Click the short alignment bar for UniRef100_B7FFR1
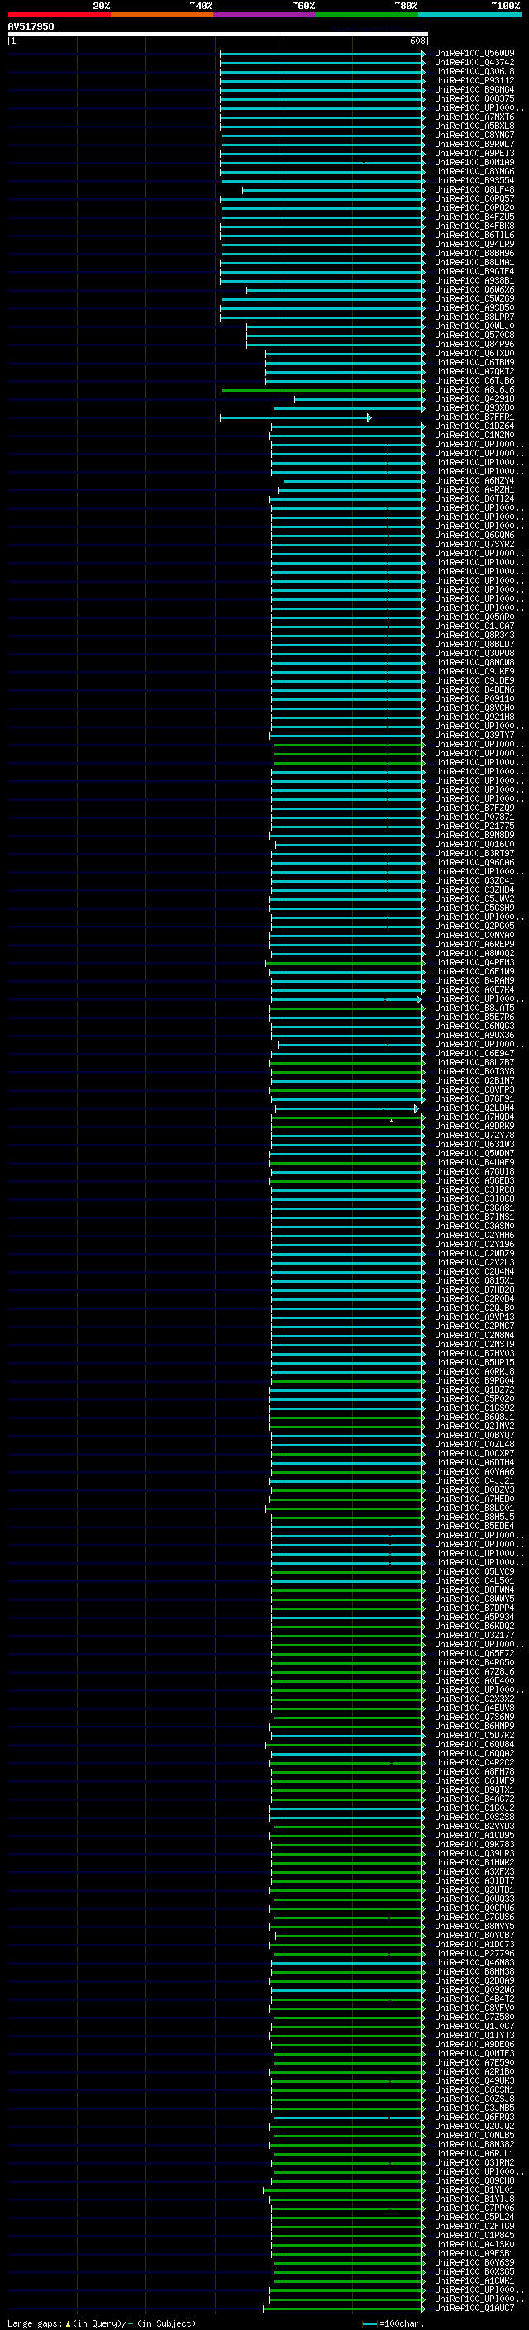Screen dimensions: 529x2330 pyautogui.click(x=295, y=417)
